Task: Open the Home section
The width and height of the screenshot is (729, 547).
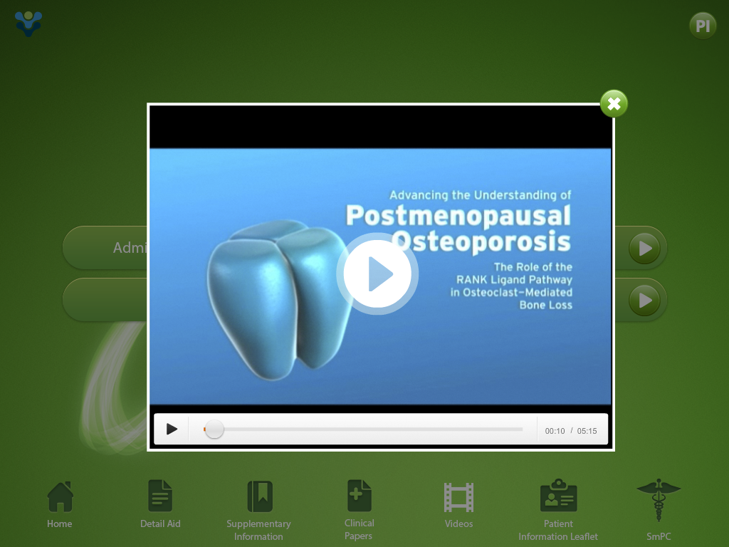Action: point(60,496)
